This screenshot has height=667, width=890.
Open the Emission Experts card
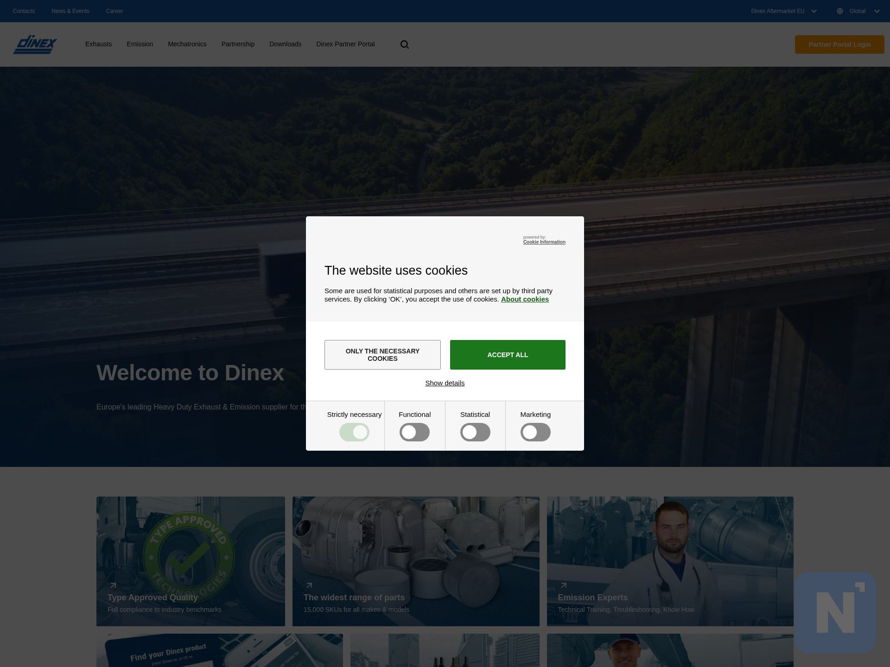[670, 561]
